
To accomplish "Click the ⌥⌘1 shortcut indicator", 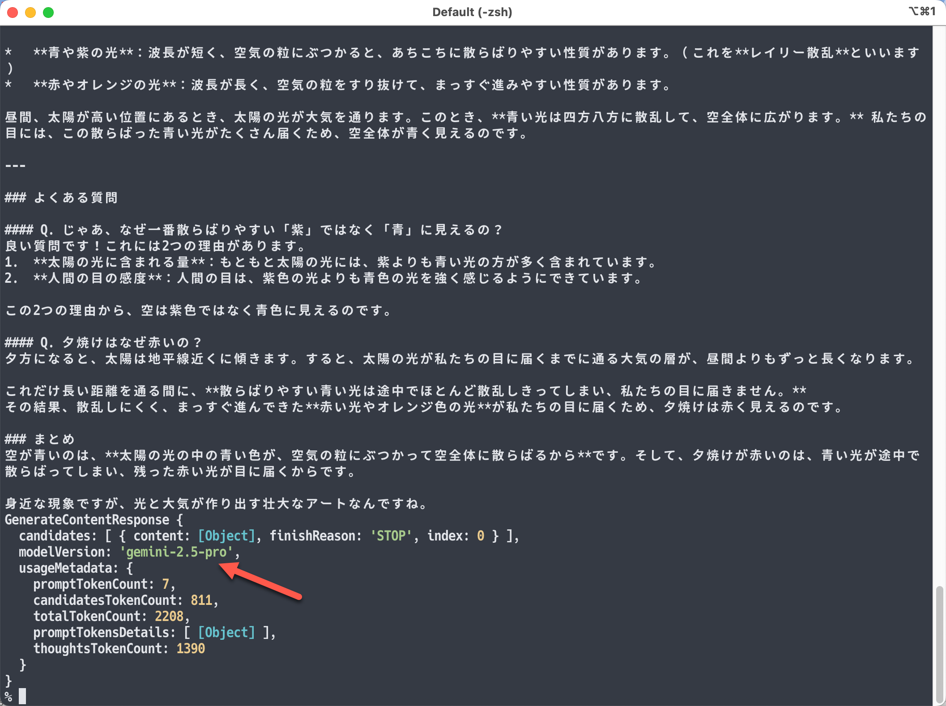I will 923,11.
